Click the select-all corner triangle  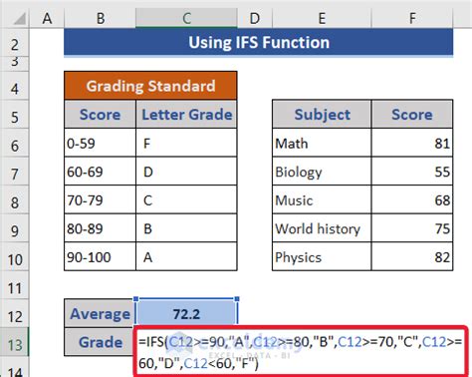coord(19,19)
